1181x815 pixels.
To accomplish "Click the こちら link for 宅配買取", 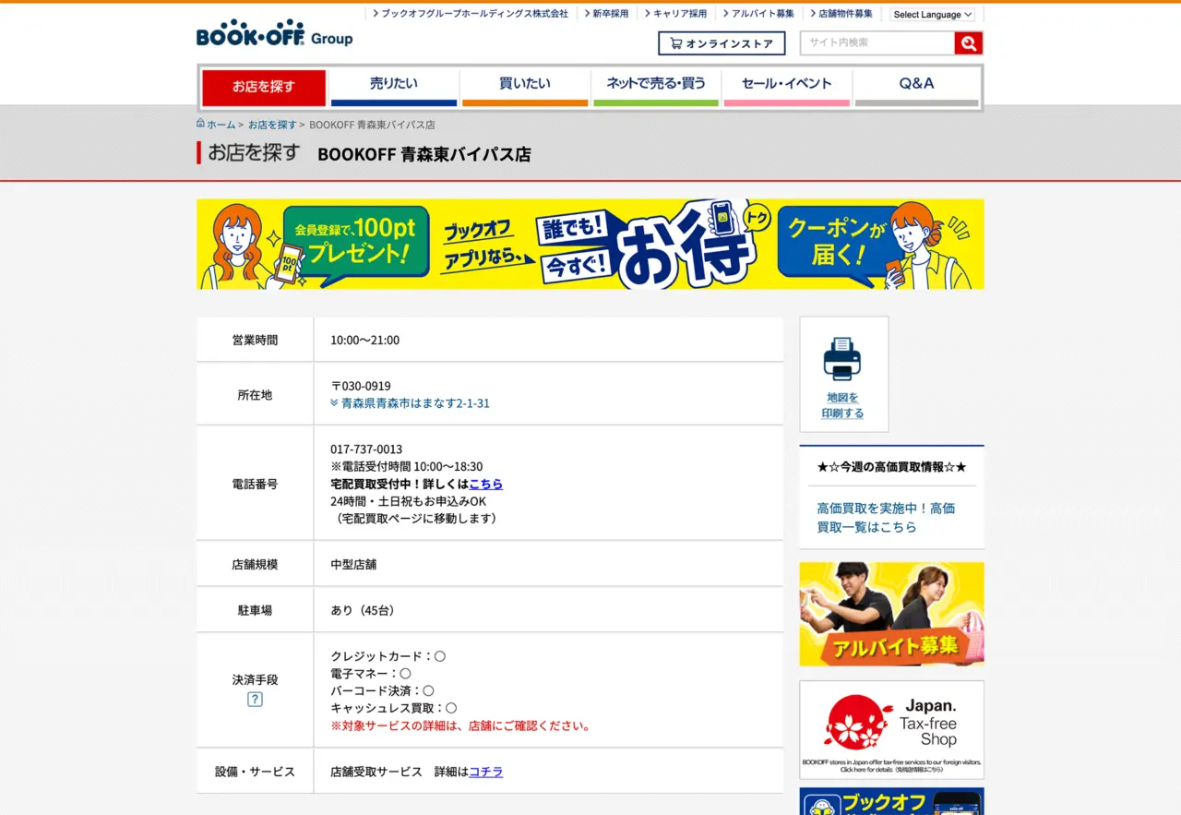I will (x=486, y=484).
